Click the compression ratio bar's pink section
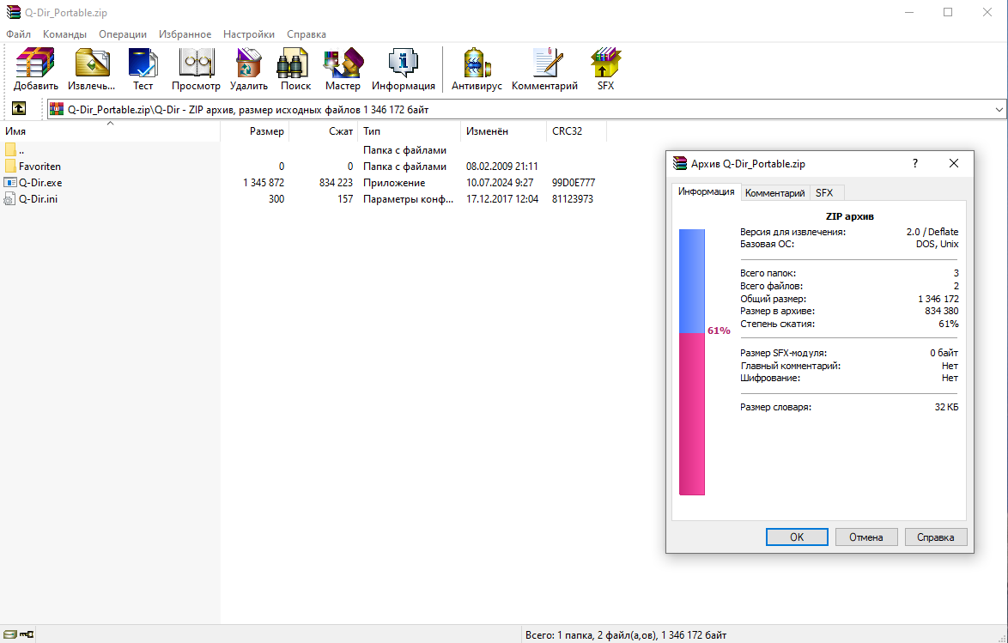 click(x=692, y=414)
